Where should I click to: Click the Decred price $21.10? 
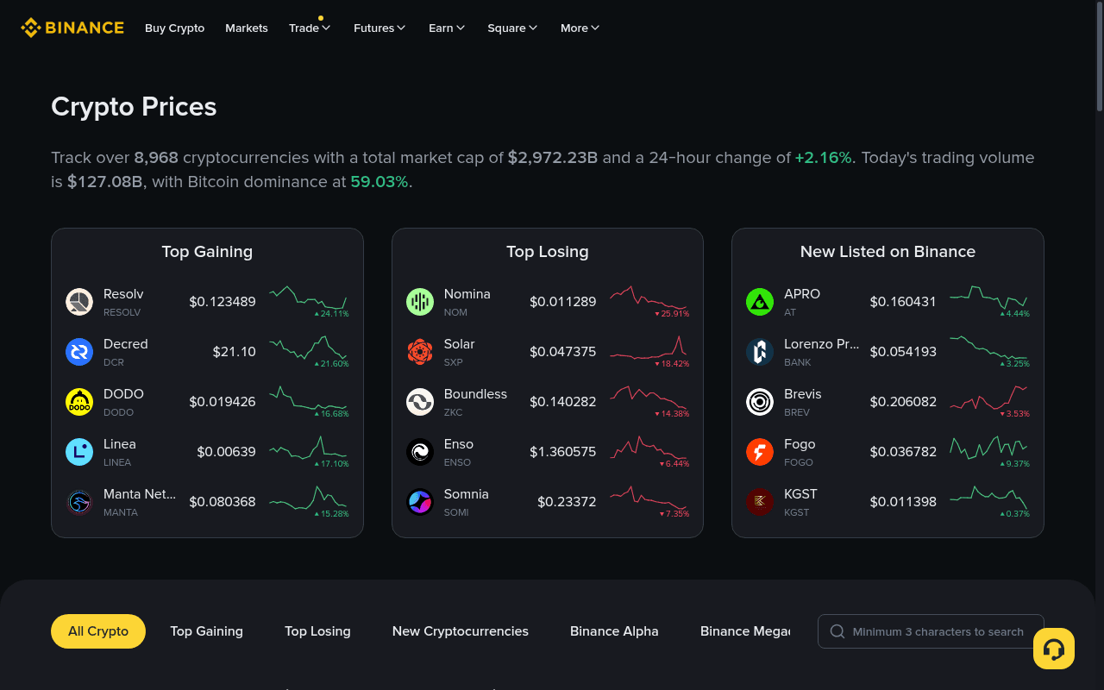pos(235,352)
